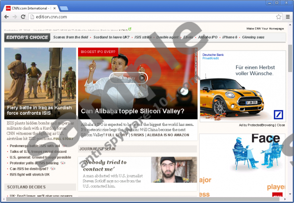Click the browser forward arrow button
The height and width of the screenshot is (203, 294).
[15, 17]
